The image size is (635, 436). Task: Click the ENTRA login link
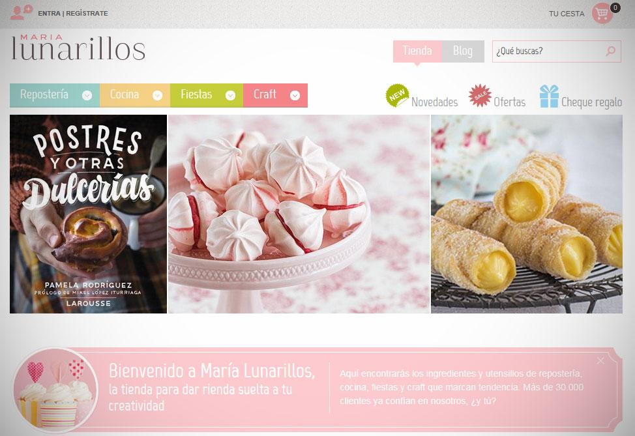coord(49,13)
